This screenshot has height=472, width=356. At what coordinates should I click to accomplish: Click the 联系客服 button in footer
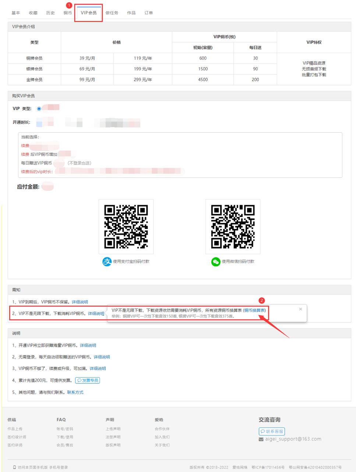(272, 431)
